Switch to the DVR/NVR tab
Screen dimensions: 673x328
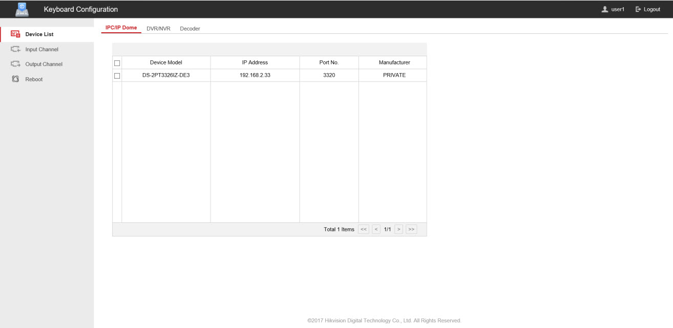(x=158, y=29)
